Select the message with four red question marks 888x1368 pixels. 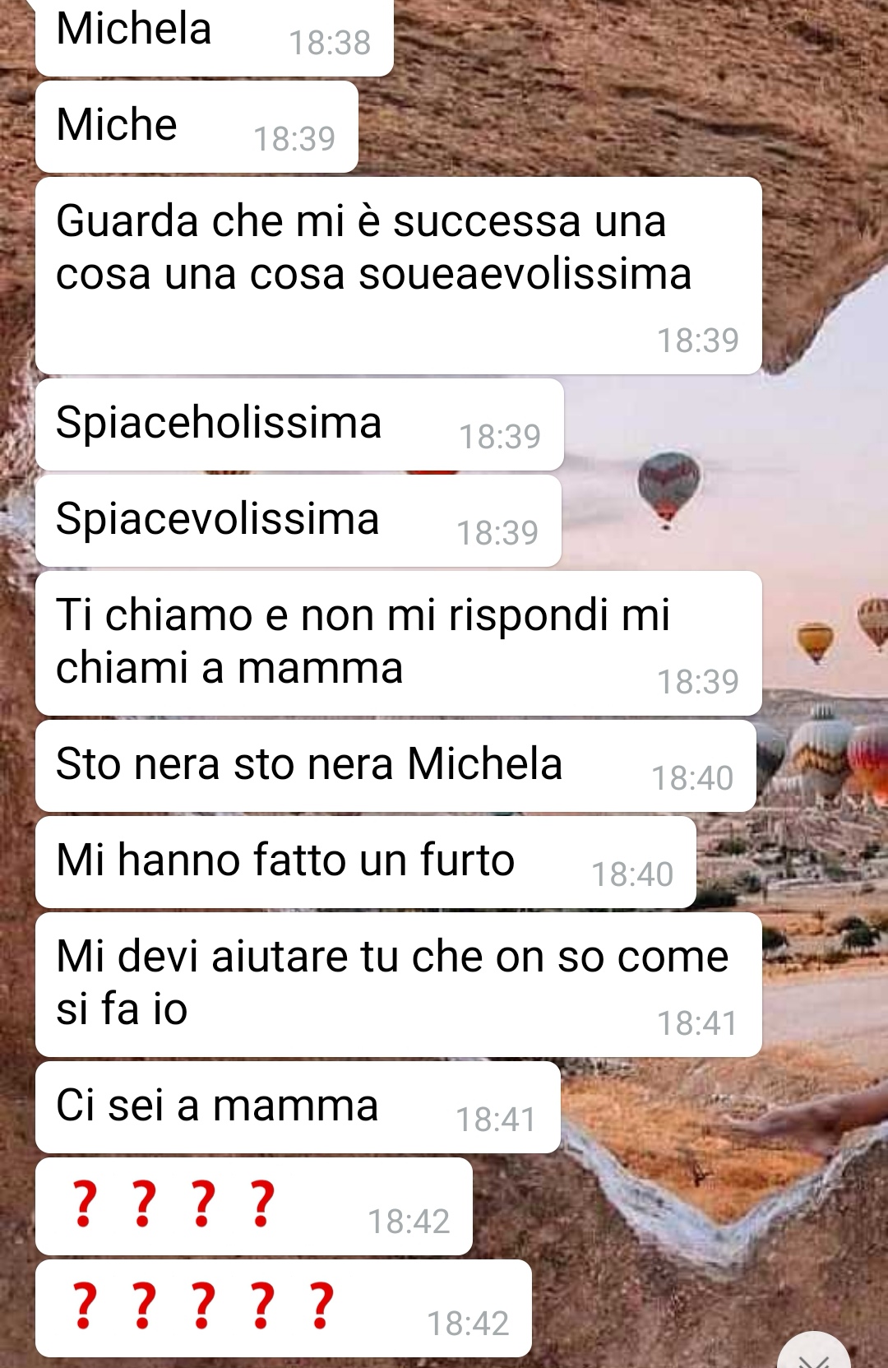(x=253, y=1206)
